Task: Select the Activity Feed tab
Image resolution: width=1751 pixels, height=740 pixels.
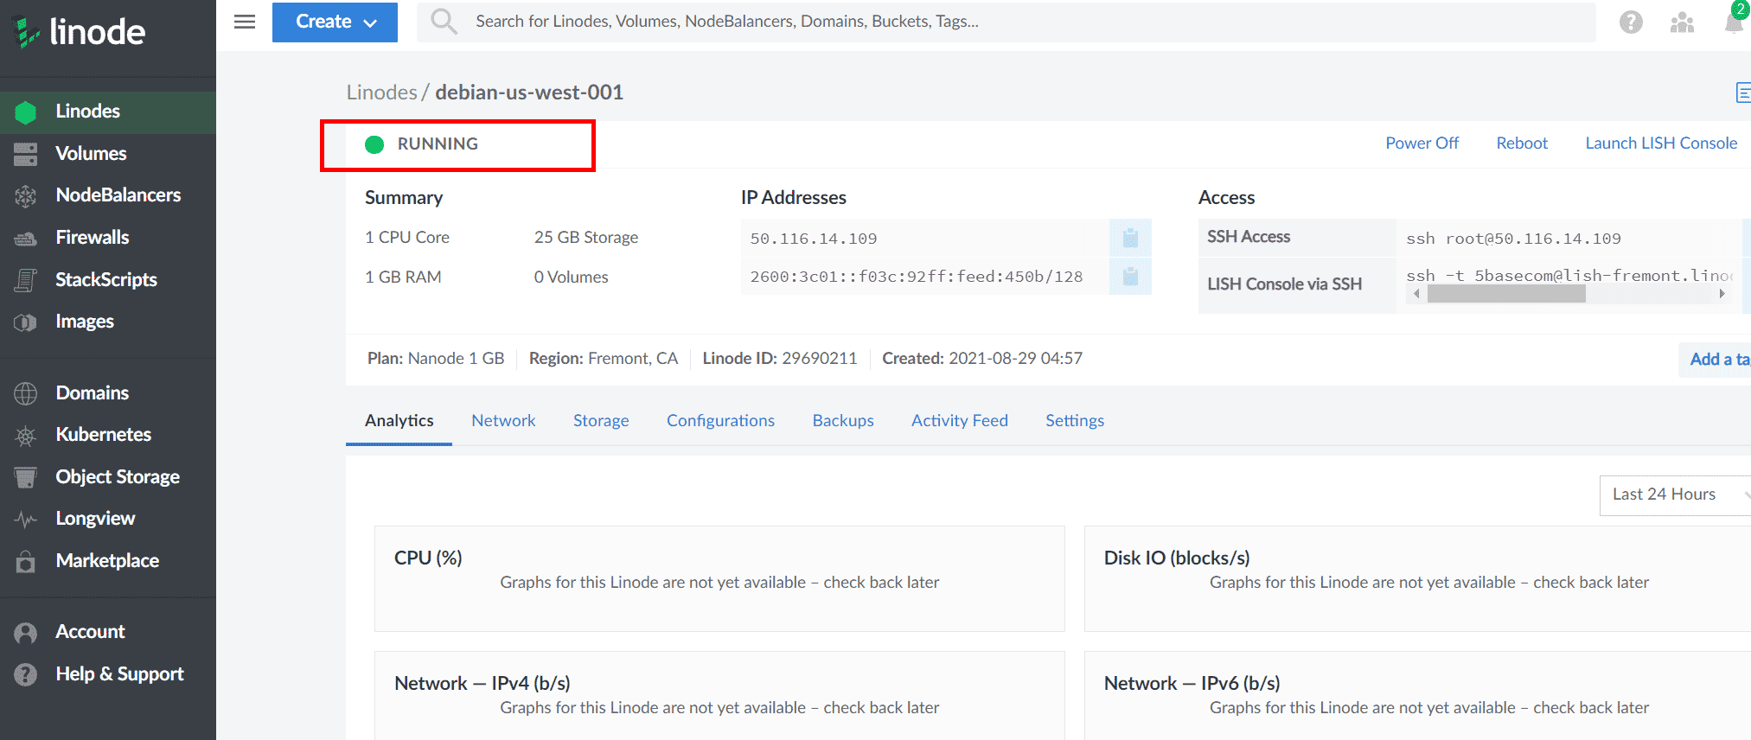Action: (x=959, y=421)
